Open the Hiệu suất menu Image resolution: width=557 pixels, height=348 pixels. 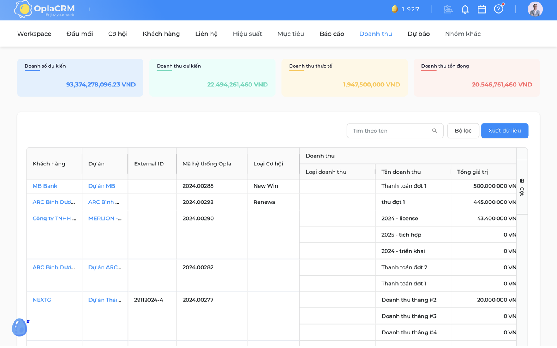(247, 34)
